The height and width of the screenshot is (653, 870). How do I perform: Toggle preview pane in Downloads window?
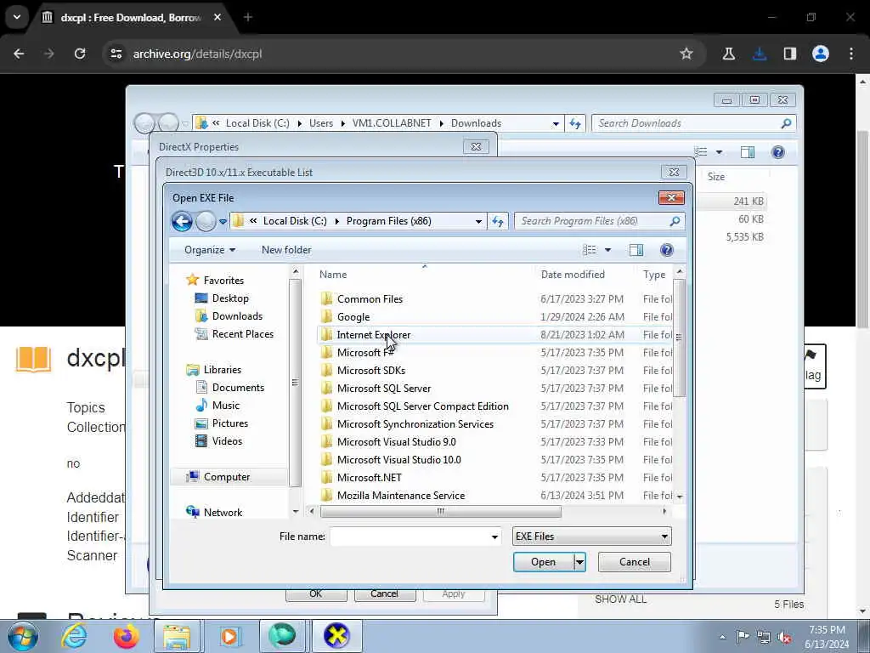[x=748, y=152]
